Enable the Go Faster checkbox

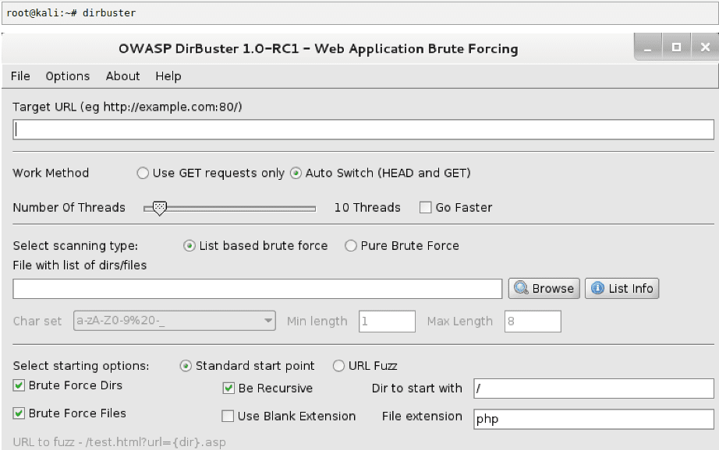425,208
